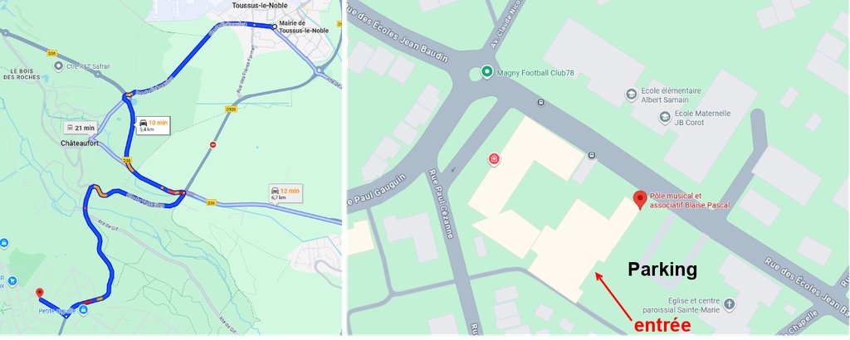Viewport: 850px width, 340px height.
Task: Click the D938 road badge
Action: [x=232, y=109]
